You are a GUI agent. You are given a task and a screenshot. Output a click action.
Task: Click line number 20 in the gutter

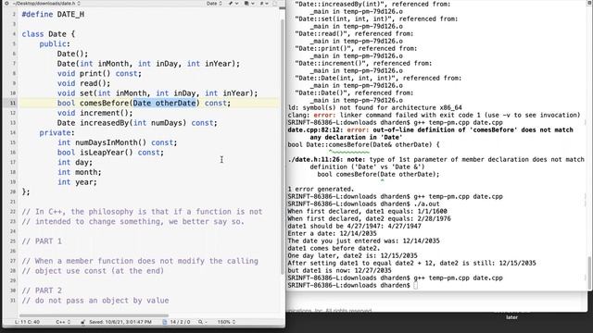click(x=13, y=191)
